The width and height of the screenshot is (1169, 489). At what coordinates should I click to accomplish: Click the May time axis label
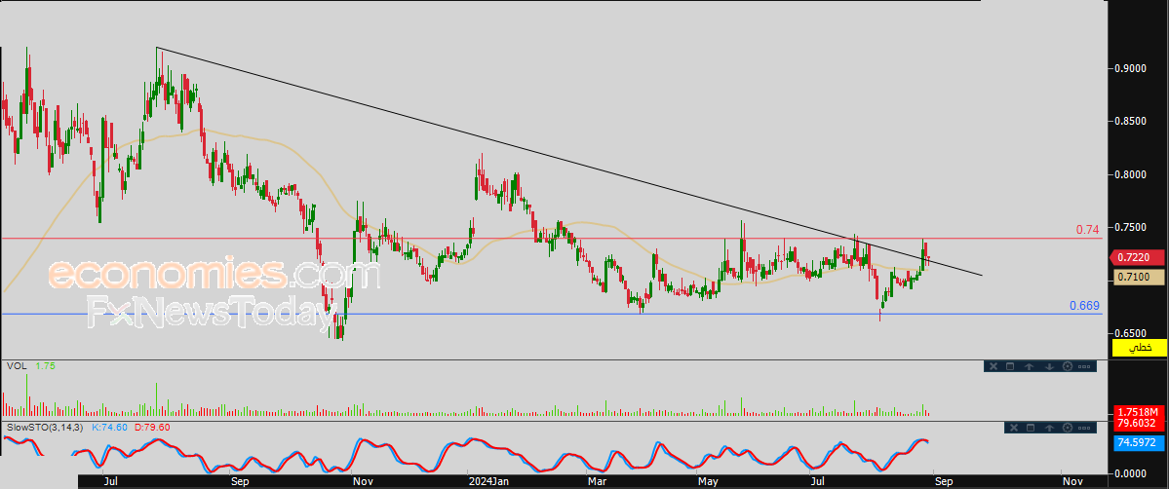click(x=708, y=482)
